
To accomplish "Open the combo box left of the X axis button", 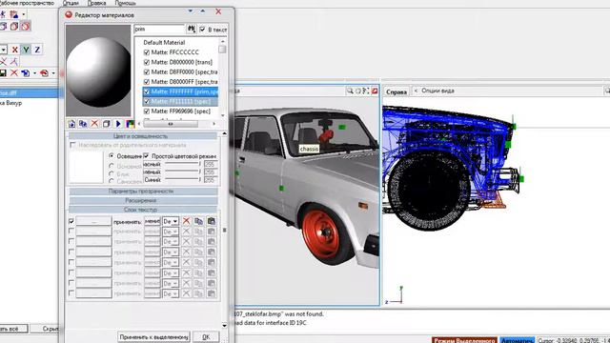I will (4, 50).
